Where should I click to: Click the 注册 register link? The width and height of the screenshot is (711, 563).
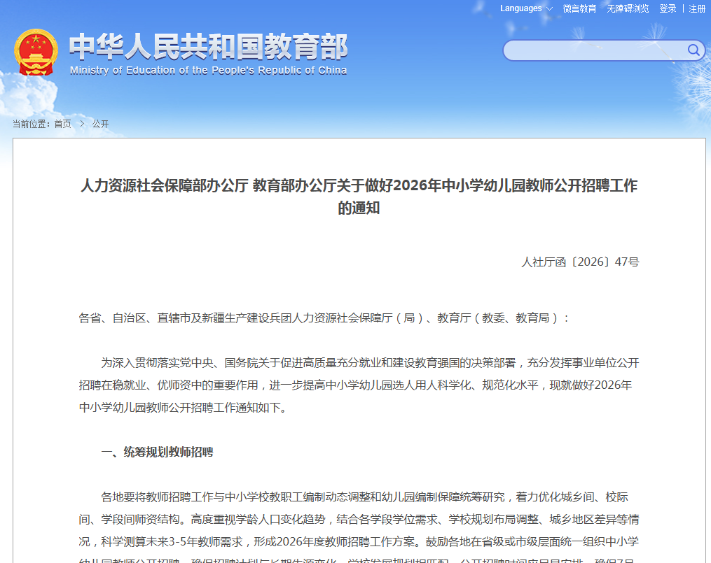coord(697,8)
